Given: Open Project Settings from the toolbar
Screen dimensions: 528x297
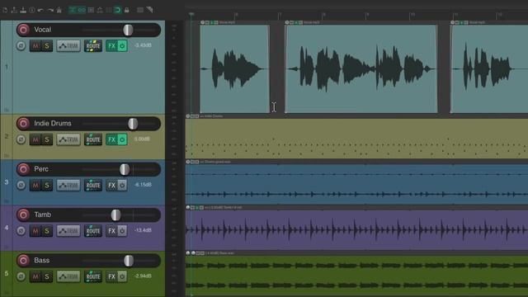Looking at the screenshot, I should point(32,10).
